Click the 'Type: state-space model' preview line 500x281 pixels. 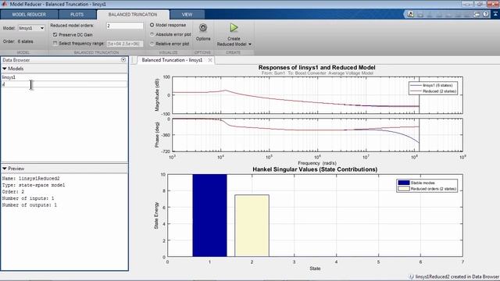pos(34,185)
